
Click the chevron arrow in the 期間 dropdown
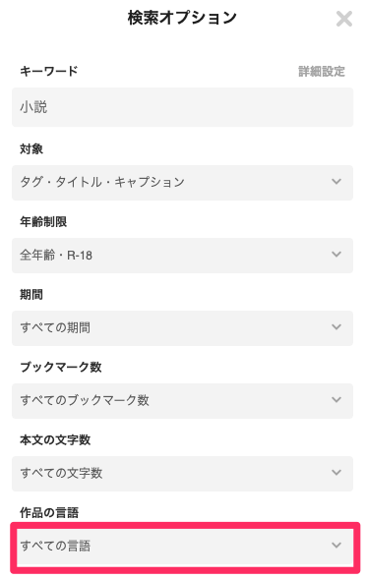(x=336, y=326)
